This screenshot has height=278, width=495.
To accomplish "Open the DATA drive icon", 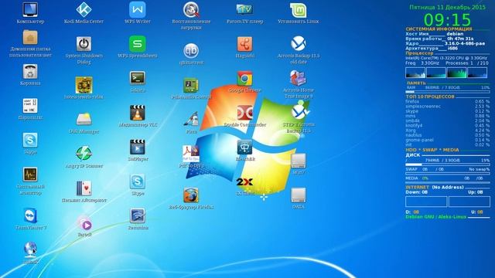I will (299, 195).
